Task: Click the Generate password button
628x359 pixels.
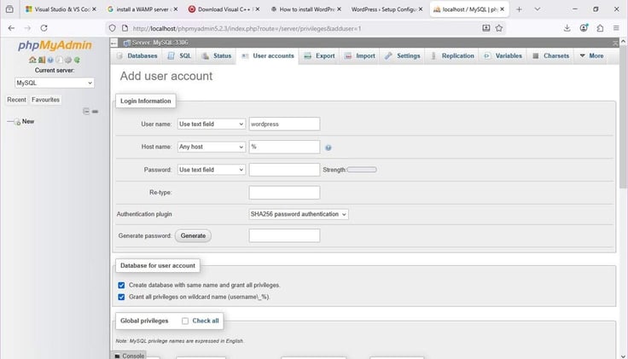Action: click(x=193, y=235)
